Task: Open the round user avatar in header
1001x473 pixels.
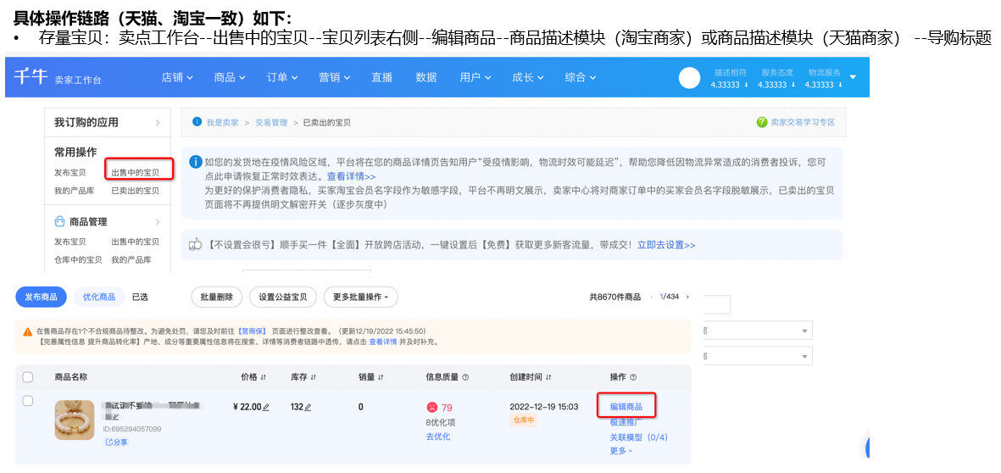Action: 689,77
